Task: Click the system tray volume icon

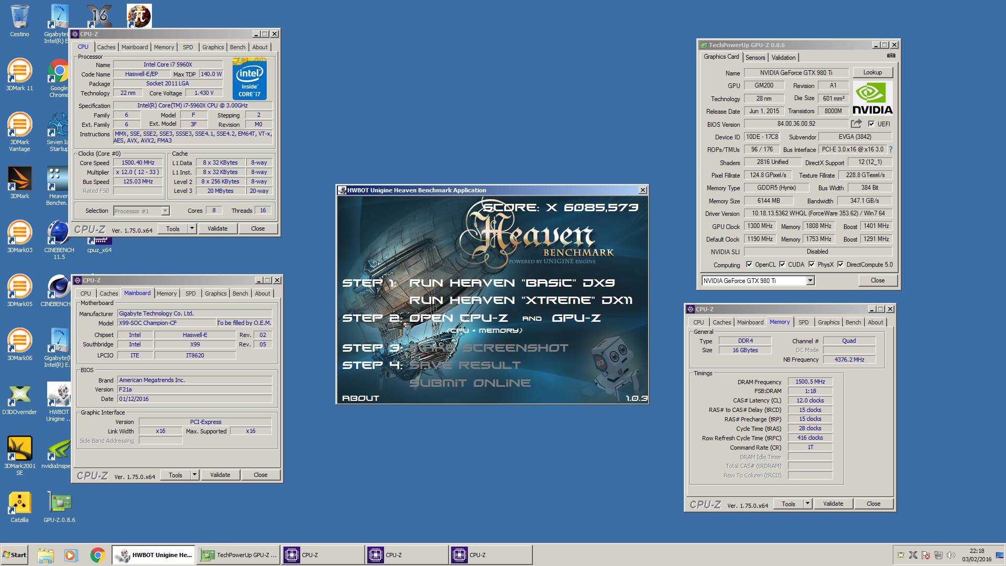Action: (x=951, y=555)
